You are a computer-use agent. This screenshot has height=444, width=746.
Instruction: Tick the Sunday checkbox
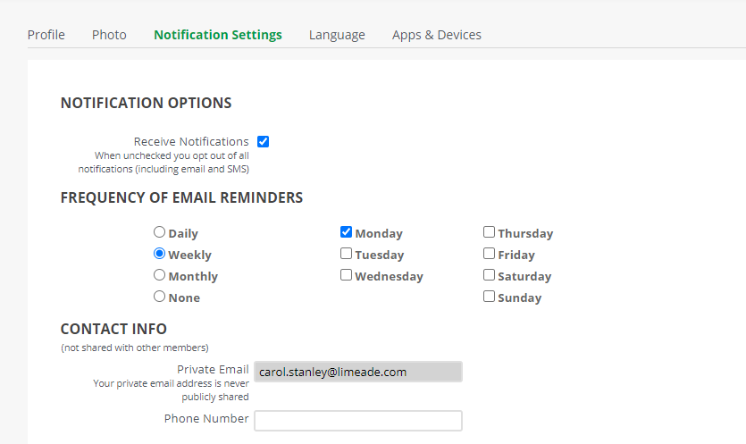(489, 297)
